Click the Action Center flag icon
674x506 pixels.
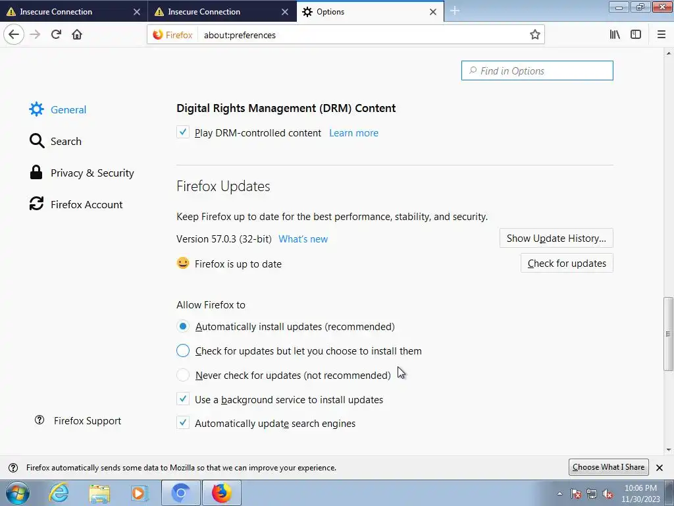tap(576, 494)
